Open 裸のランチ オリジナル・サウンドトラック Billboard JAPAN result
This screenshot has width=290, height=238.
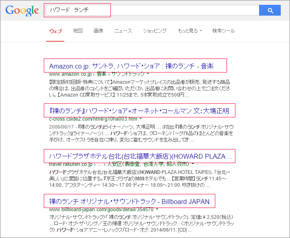[129, 202]
